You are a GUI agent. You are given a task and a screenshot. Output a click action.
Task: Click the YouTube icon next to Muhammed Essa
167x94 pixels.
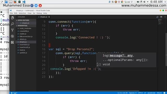click(x=40, y=5)
